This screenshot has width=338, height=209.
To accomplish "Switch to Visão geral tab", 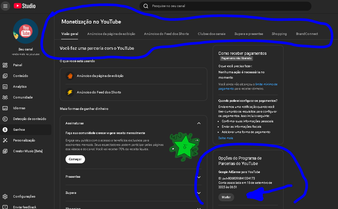I will pos(70,34).
